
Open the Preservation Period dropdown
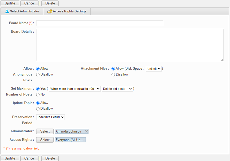pos(51,117)
